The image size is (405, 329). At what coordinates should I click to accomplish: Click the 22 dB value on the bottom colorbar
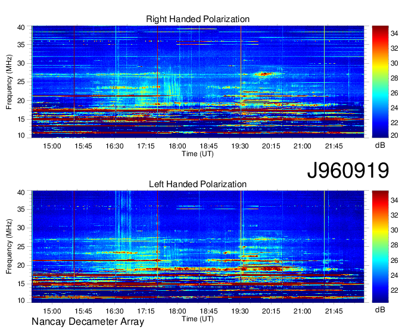click(x=394, y=290)
